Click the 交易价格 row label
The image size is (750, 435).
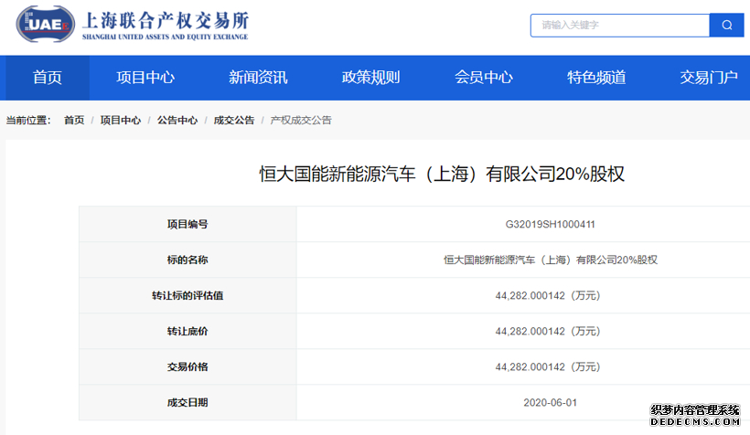point(187,367)
